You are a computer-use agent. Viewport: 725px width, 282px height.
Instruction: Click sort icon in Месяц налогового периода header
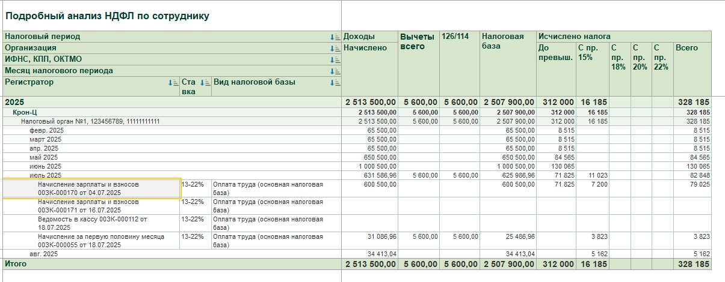click(335, 71)
